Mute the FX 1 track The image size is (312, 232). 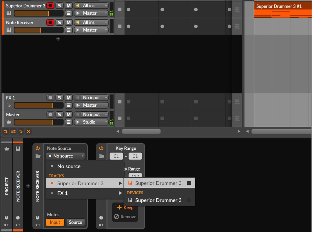point(69,98)
